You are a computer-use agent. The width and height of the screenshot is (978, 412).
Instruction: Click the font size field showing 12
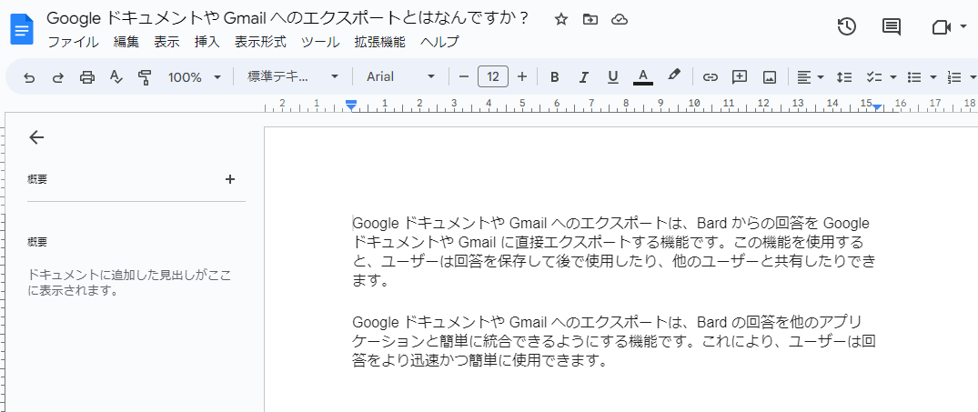[x=493, y=76]
